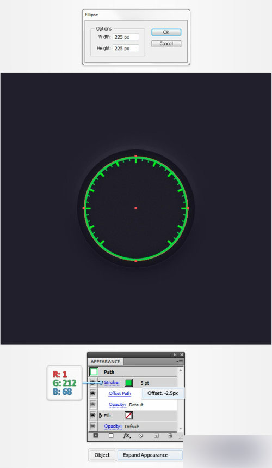The image size is (272, 468).
Task: Click Add New Stroke icon
Action: (96, 435)
